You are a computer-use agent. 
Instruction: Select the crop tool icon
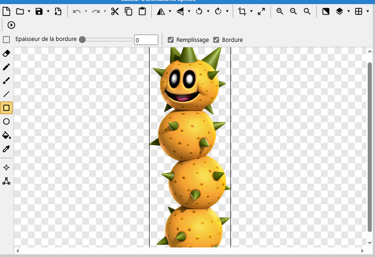click(x=242, y=11)
